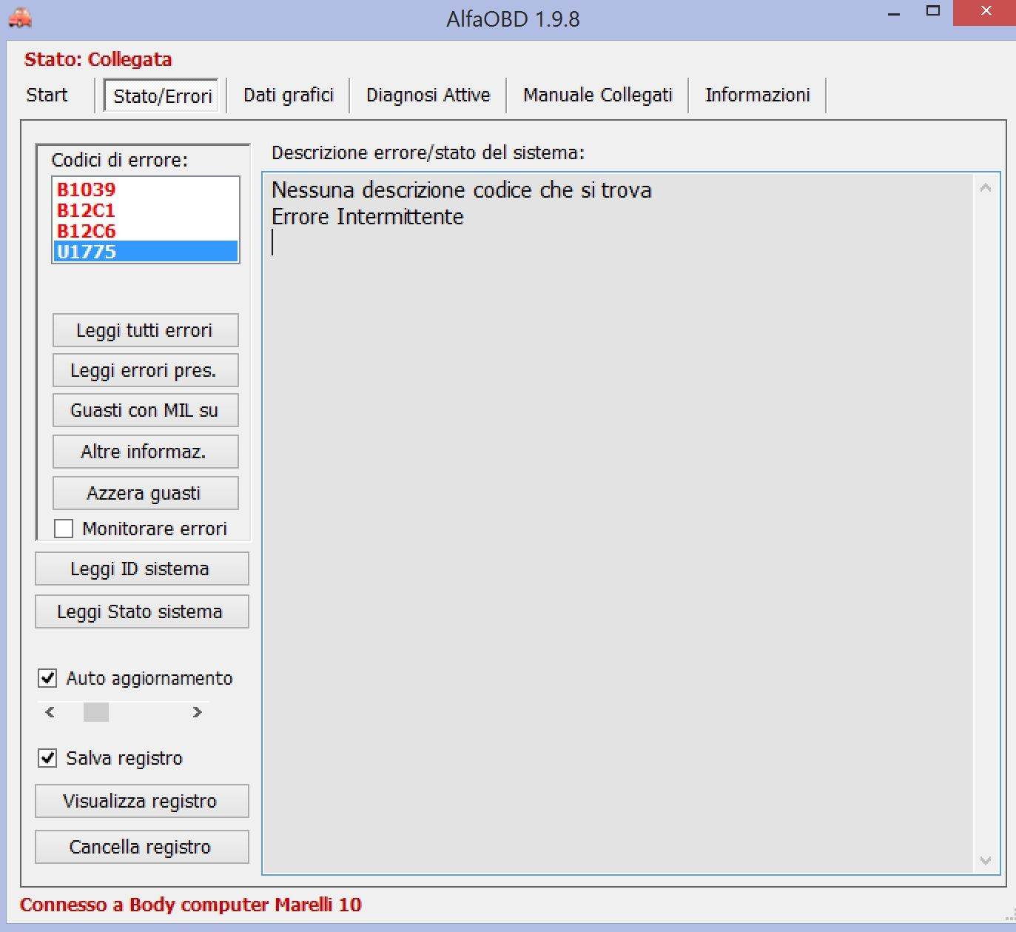Go to the Informazioni tab

pos(757,95)
